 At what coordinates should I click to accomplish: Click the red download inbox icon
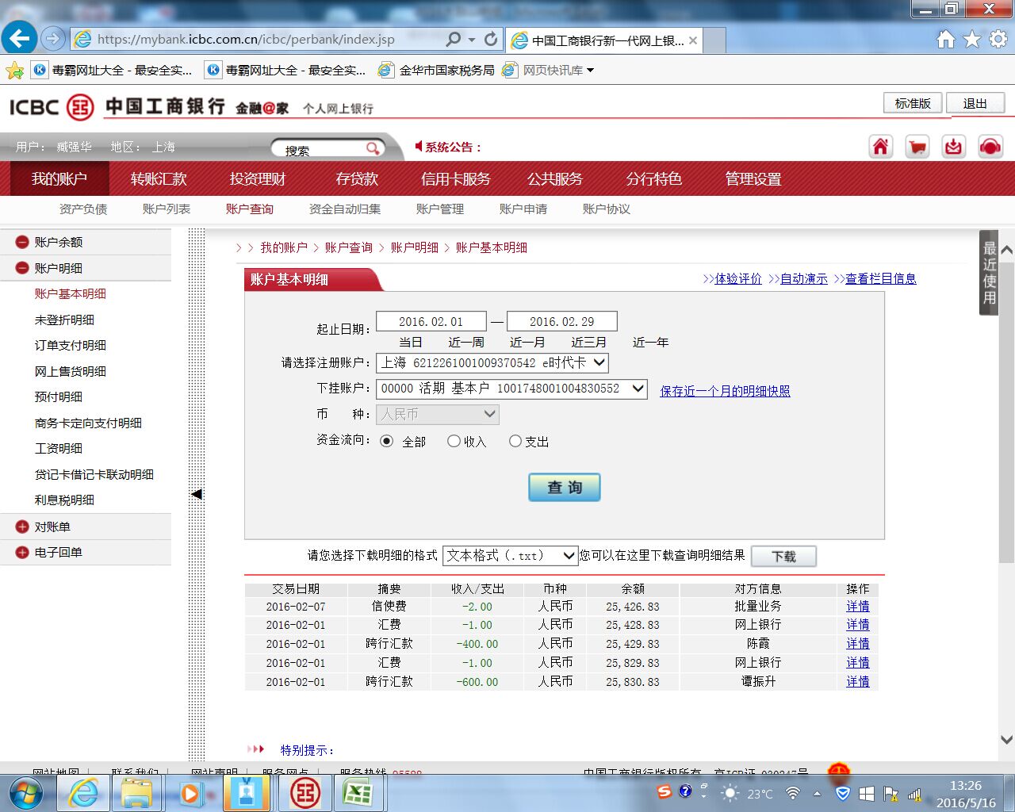[953, 147]
